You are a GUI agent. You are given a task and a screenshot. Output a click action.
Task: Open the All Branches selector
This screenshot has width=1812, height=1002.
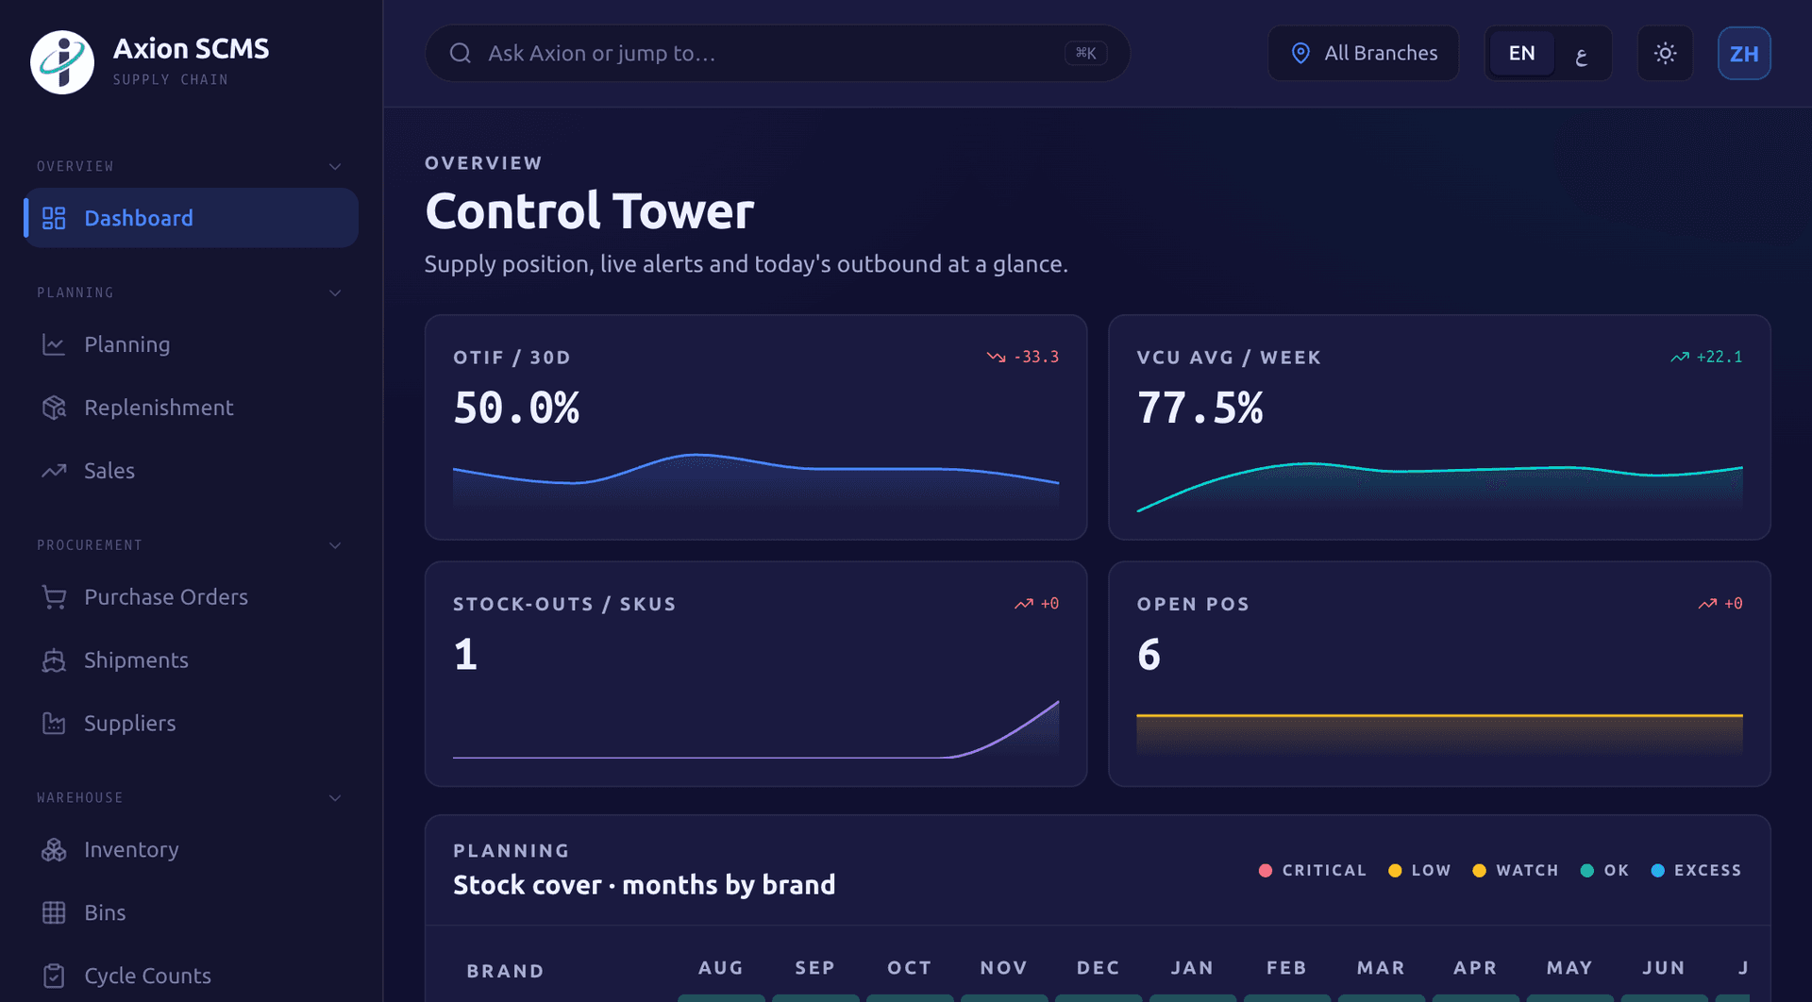1363,53
